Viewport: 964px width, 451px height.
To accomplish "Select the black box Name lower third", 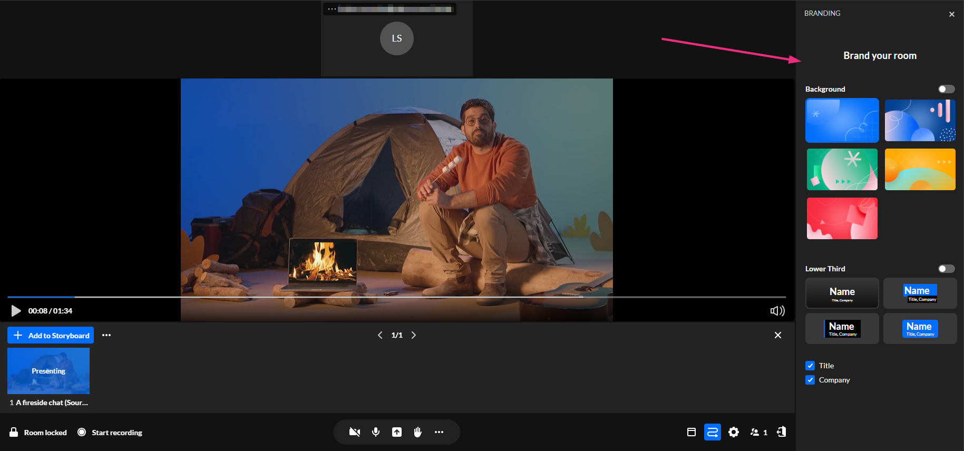I will [x=842, y=328].
